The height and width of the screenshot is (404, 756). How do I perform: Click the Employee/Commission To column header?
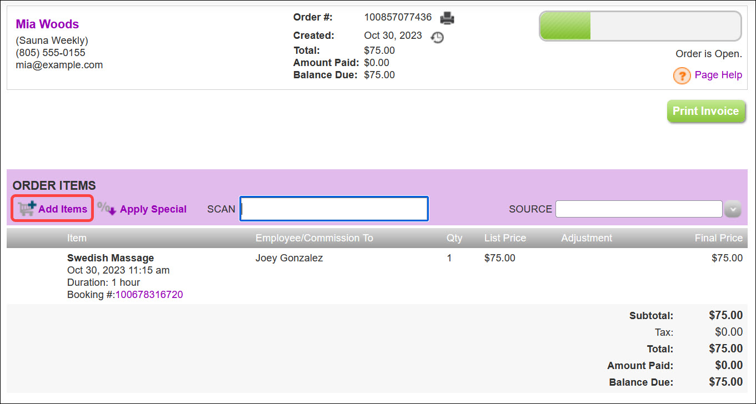click(314, 238)
